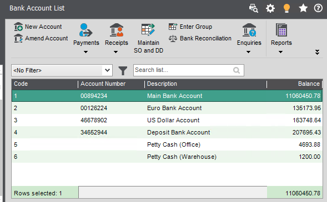The image size is (327, 202).
Task: Select the Deposit Bank Account row
Action: point(167,132)
